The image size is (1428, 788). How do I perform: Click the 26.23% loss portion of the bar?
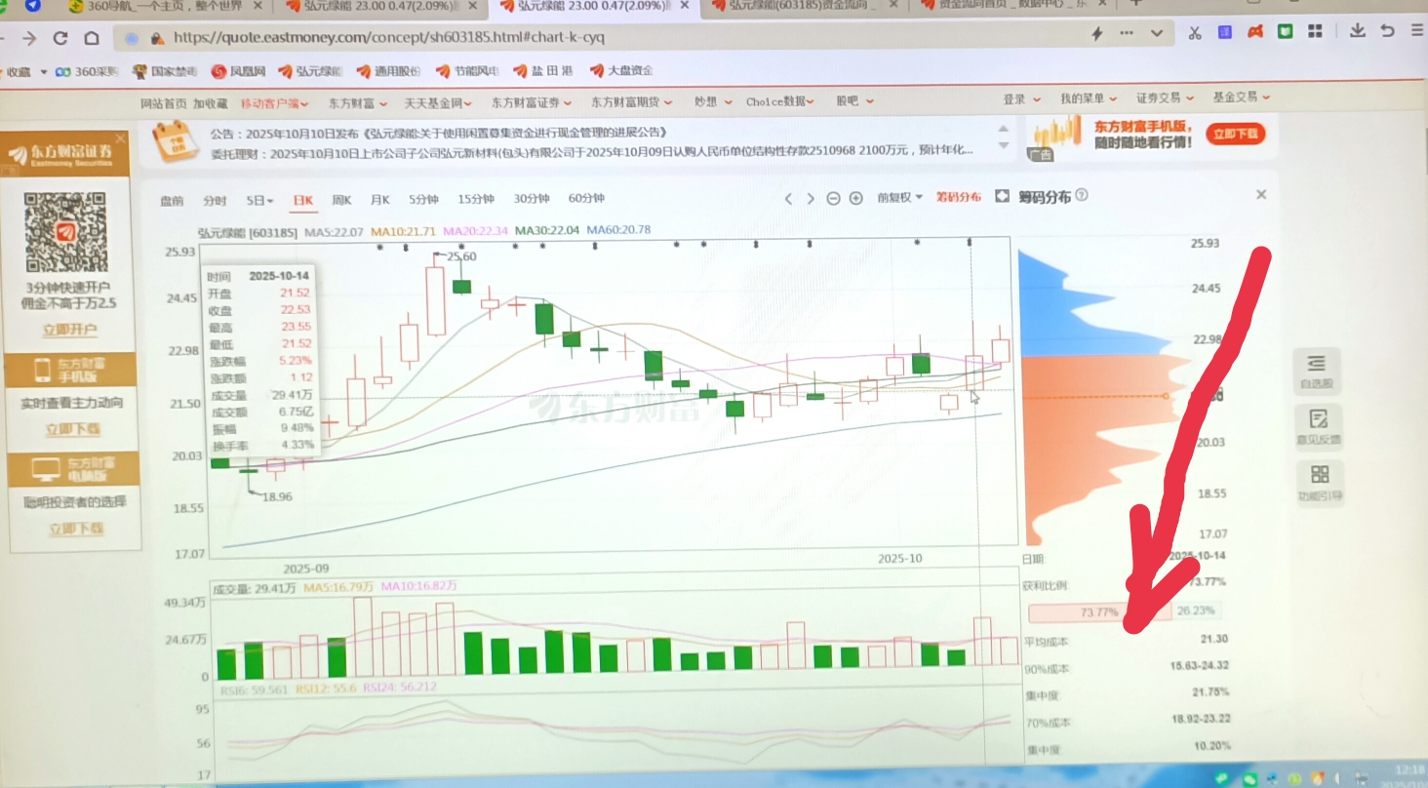(1195, 611)
